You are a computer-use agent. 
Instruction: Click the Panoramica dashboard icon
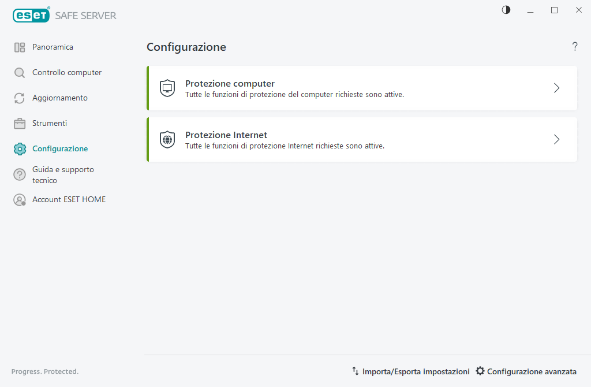click(20, 47)
